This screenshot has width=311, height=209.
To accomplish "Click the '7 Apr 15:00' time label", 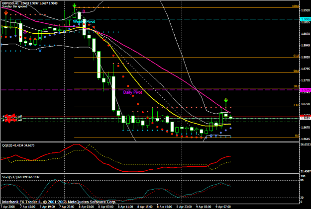I will (28, 207).
